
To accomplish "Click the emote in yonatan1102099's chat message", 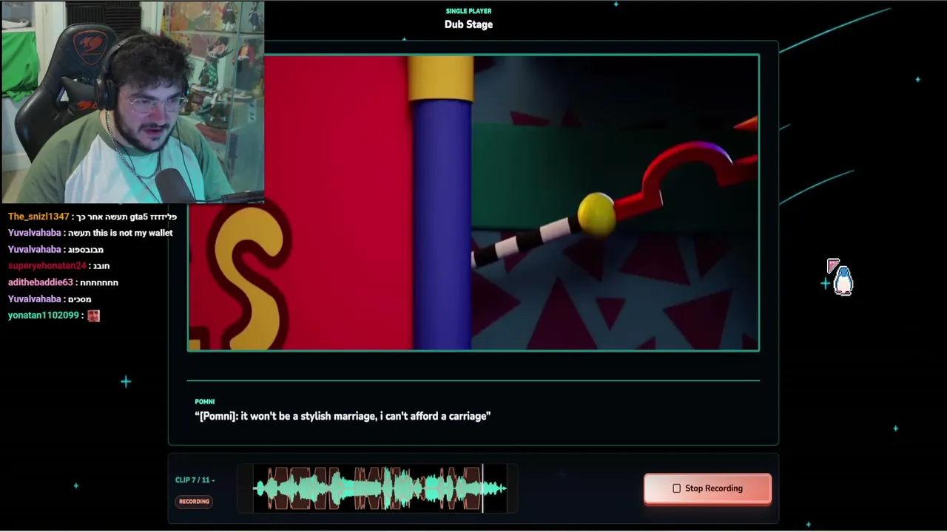I will coord(93,316).
